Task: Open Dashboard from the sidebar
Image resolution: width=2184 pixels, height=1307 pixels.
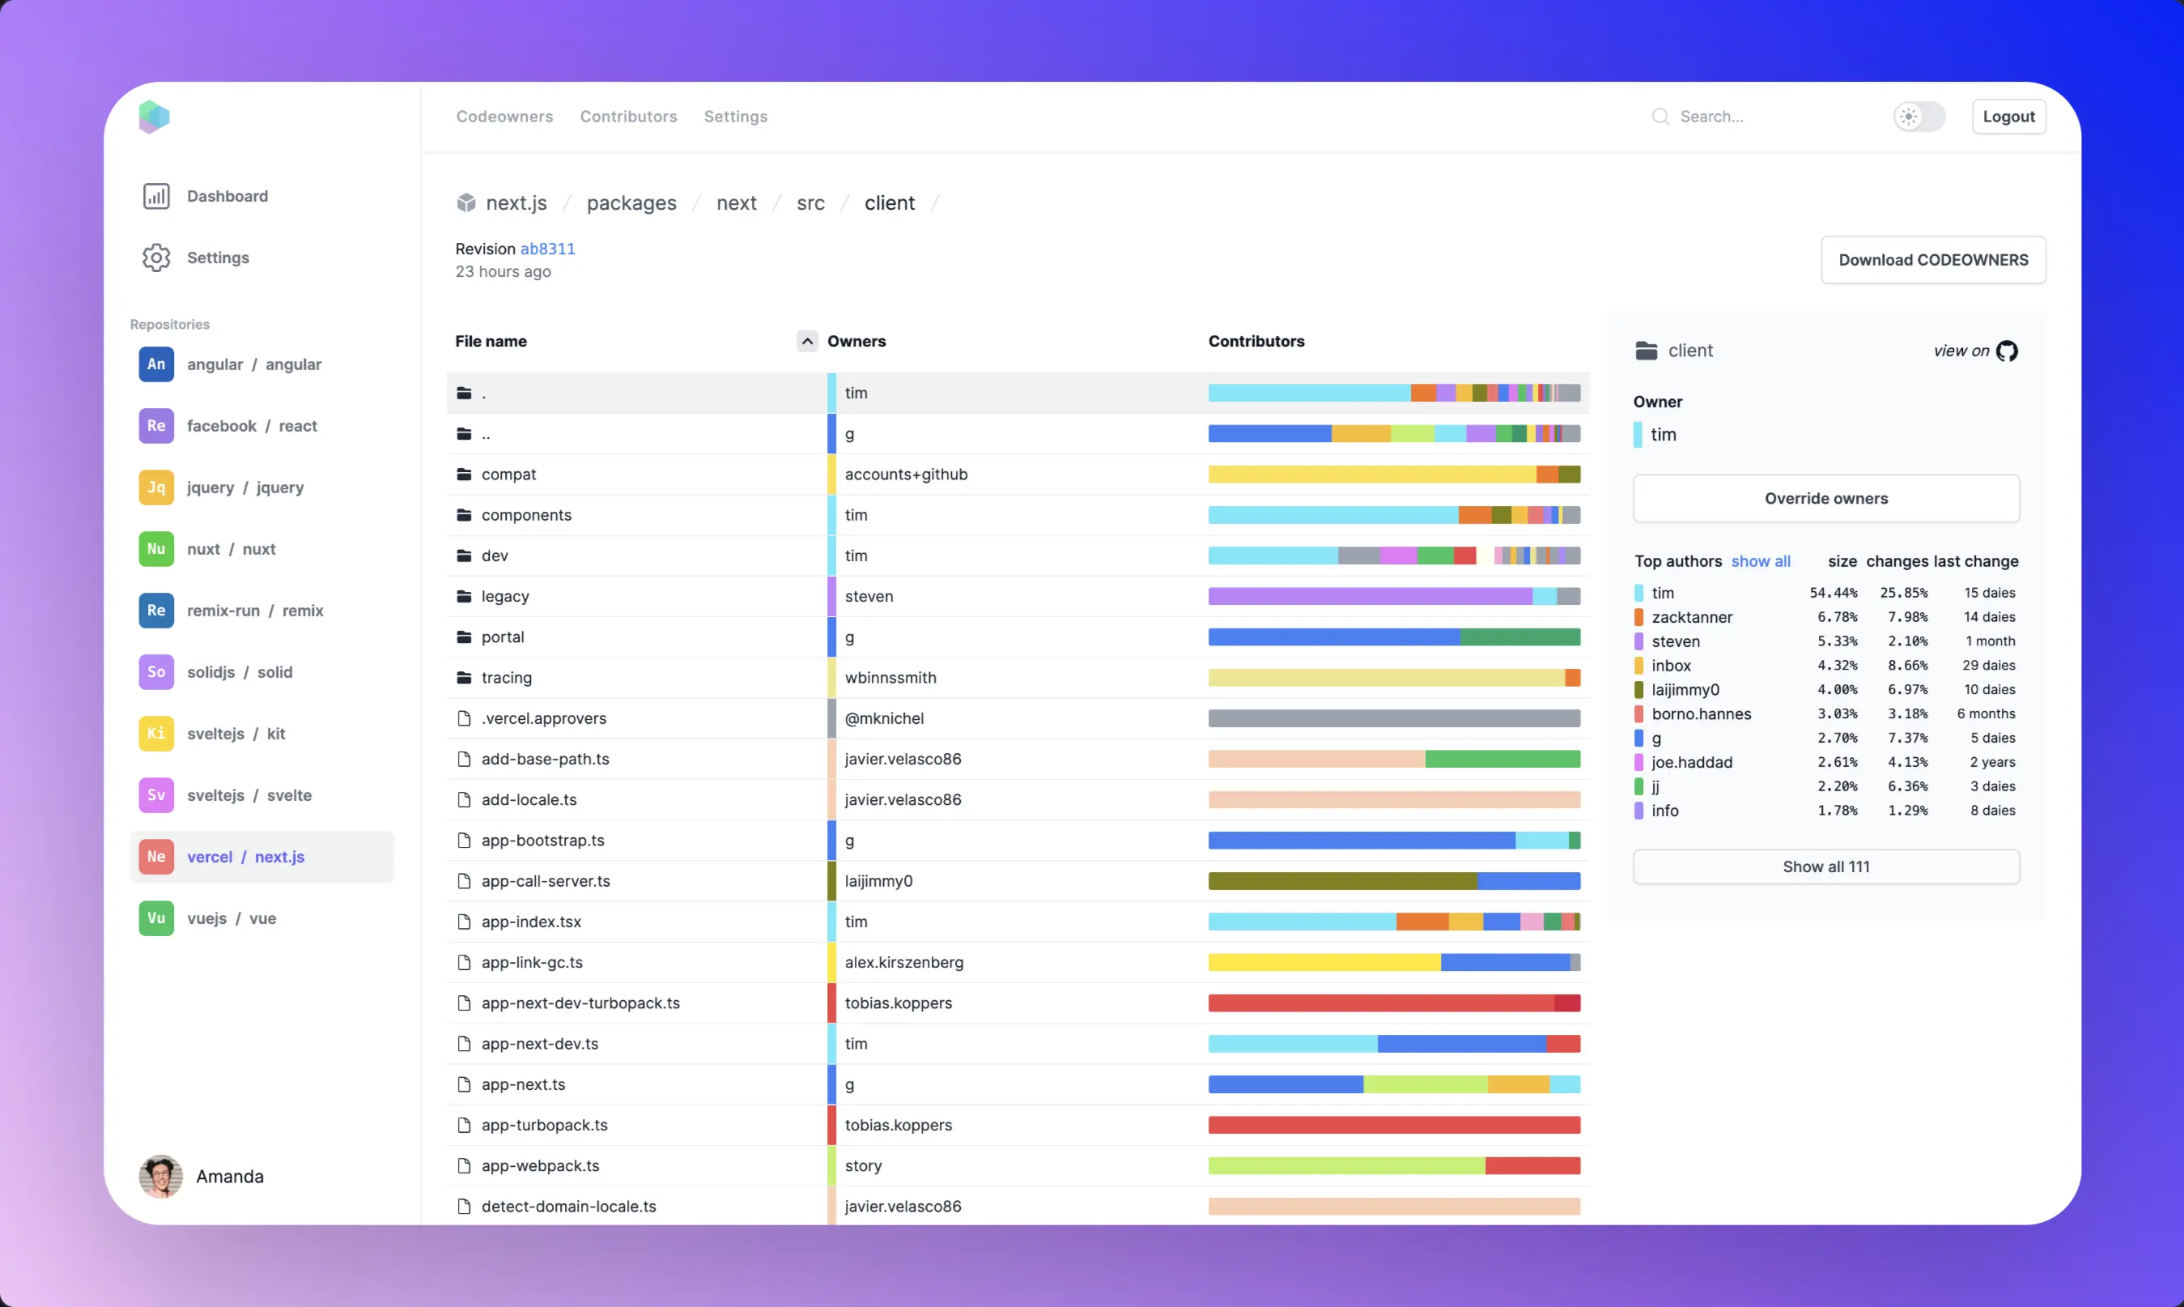Action: (x=205, y=195)
